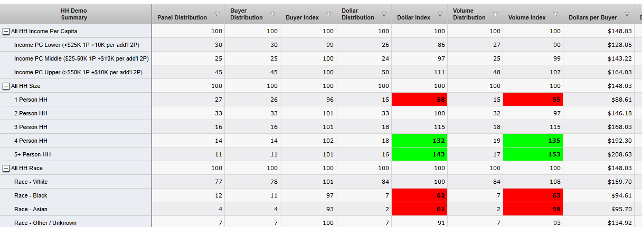Click the Volume Distribution filter icon

(x=495, y=14)
